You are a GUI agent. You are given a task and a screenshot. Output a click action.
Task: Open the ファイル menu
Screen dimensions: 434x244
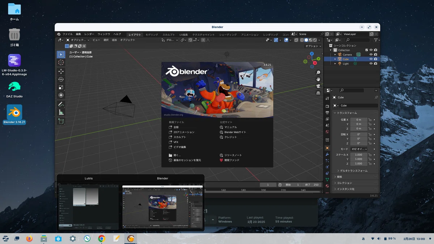click(x=67, y=34)
